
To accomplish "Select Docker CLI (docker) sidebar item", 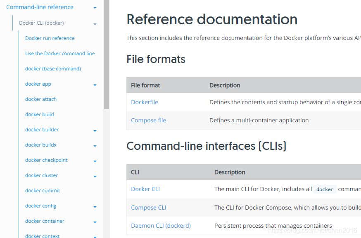I will click(41, 23).
